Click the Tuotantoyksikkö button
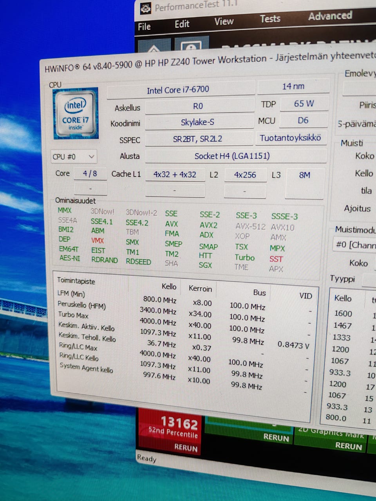The width and height of the screenshot is (376, 501). [290, 138]
